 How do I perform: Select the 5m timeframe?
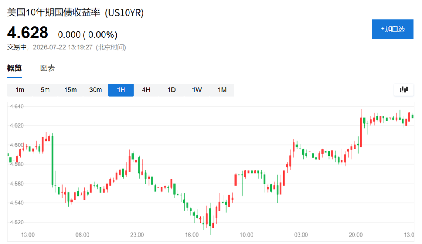45,90
